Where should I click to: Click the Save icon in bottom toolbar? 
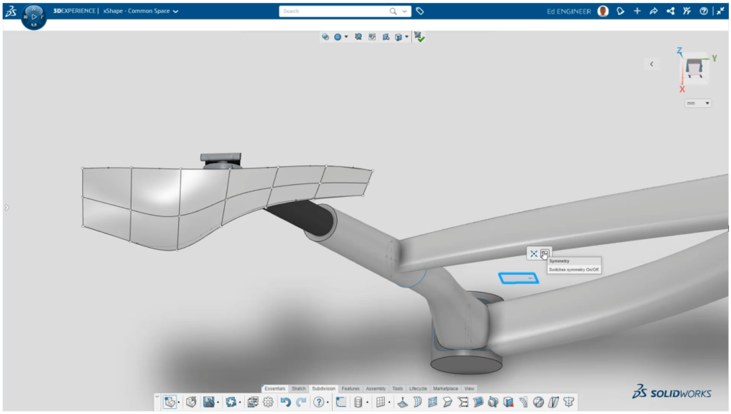(x=209, y=402)
